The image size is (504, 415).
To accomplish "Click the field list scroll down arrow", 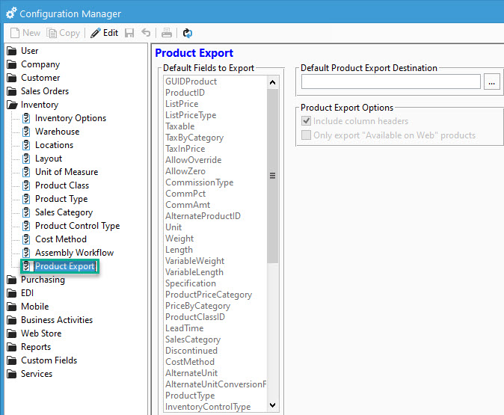I will [272, 405].
